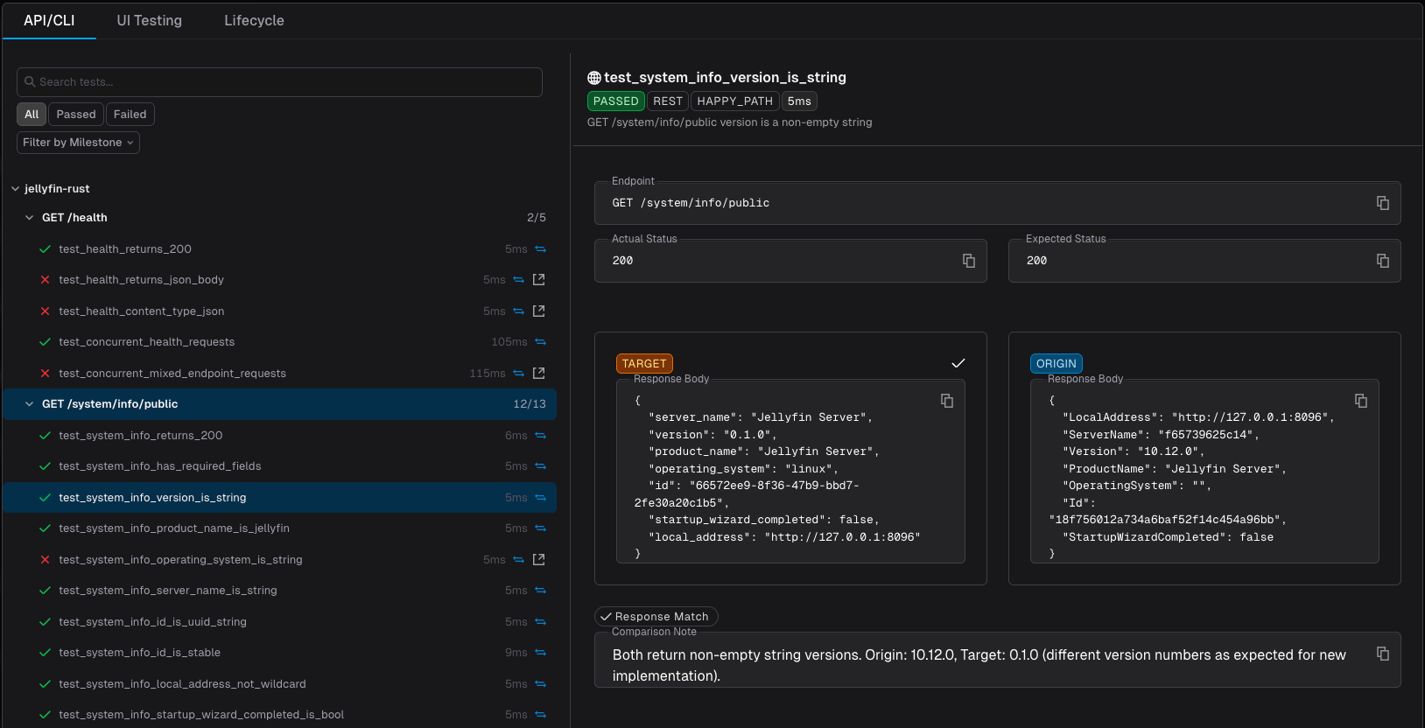Screen dimensions: 1425x728
Task: Switch to the Lifecycle tab
Action: [x=254, y=20]
